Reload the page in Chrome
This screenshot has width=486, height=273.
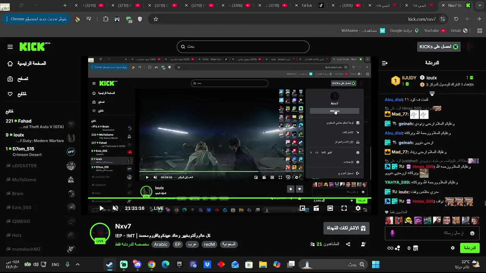coord(456,19)
